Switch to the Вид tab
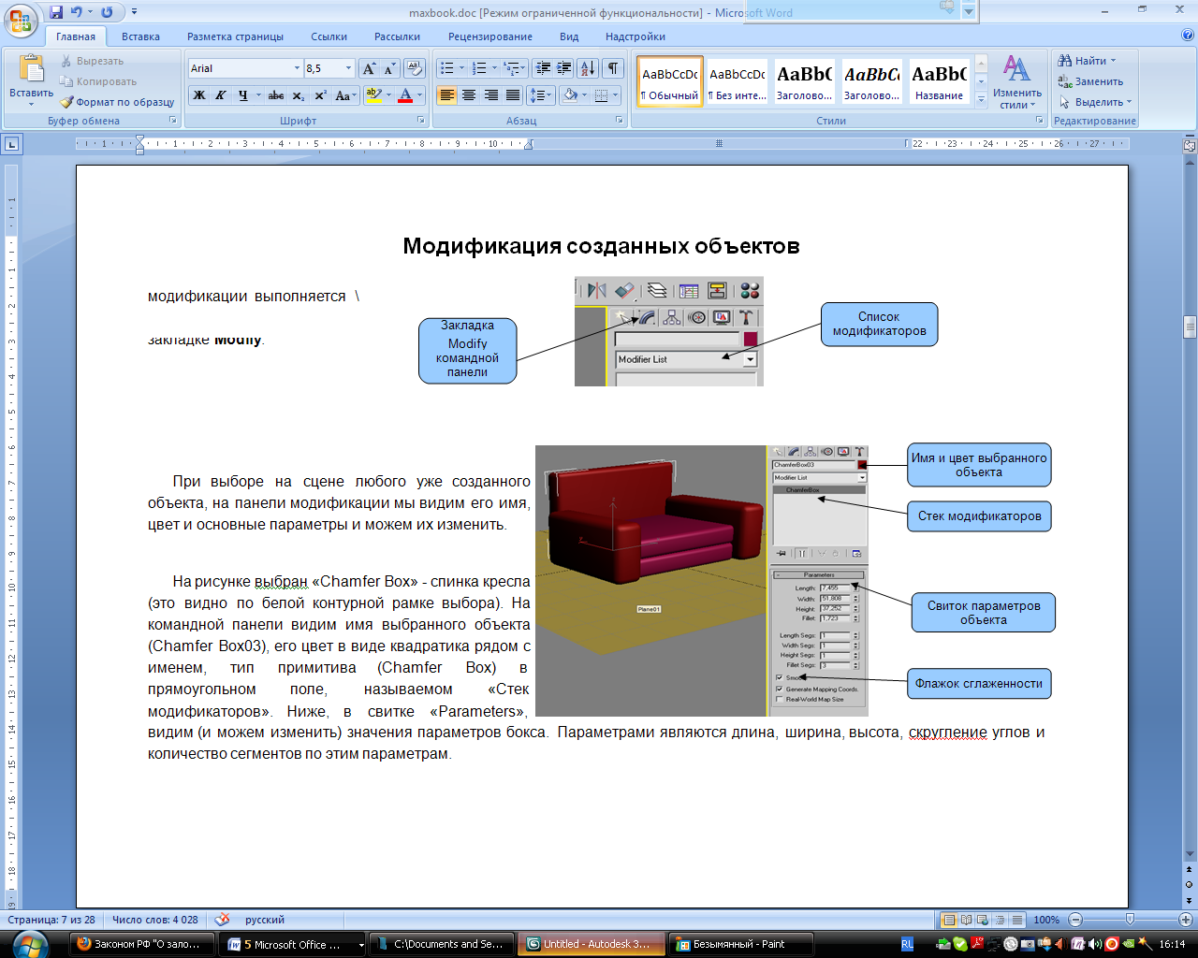1198x958 pixels. pos(569,36)
